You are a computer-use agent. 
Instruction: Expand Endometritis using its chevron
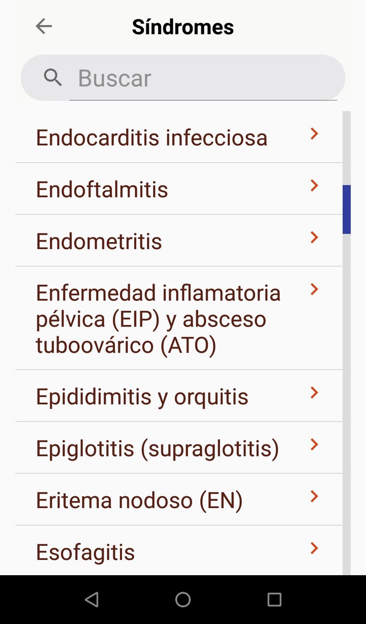[x=314, y=237]
